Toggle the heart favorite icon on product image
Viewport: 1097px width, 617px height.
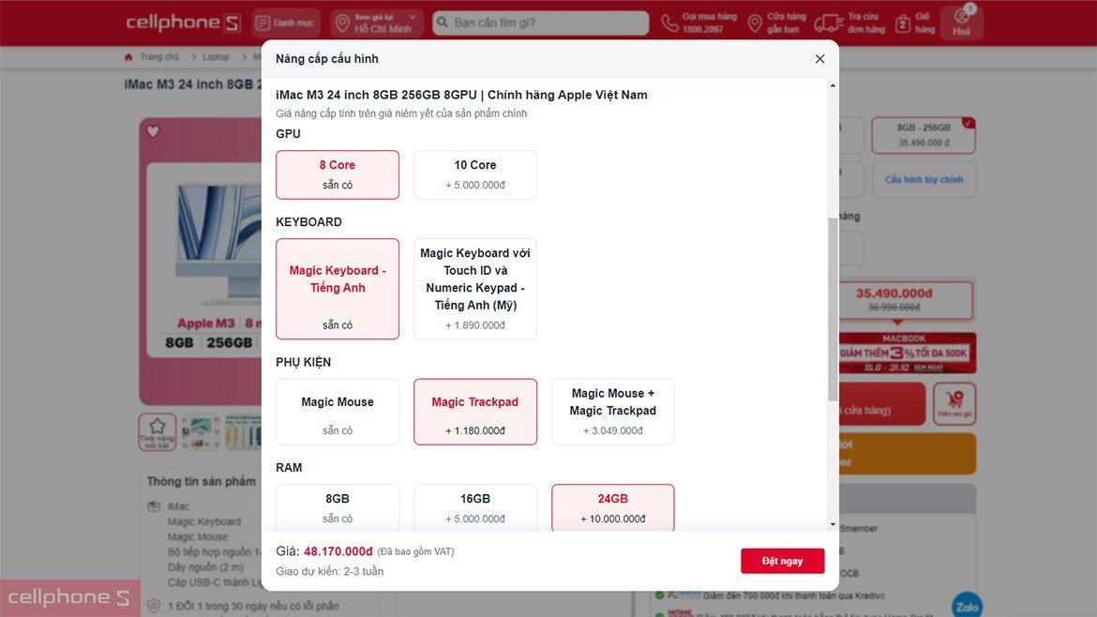153,131
